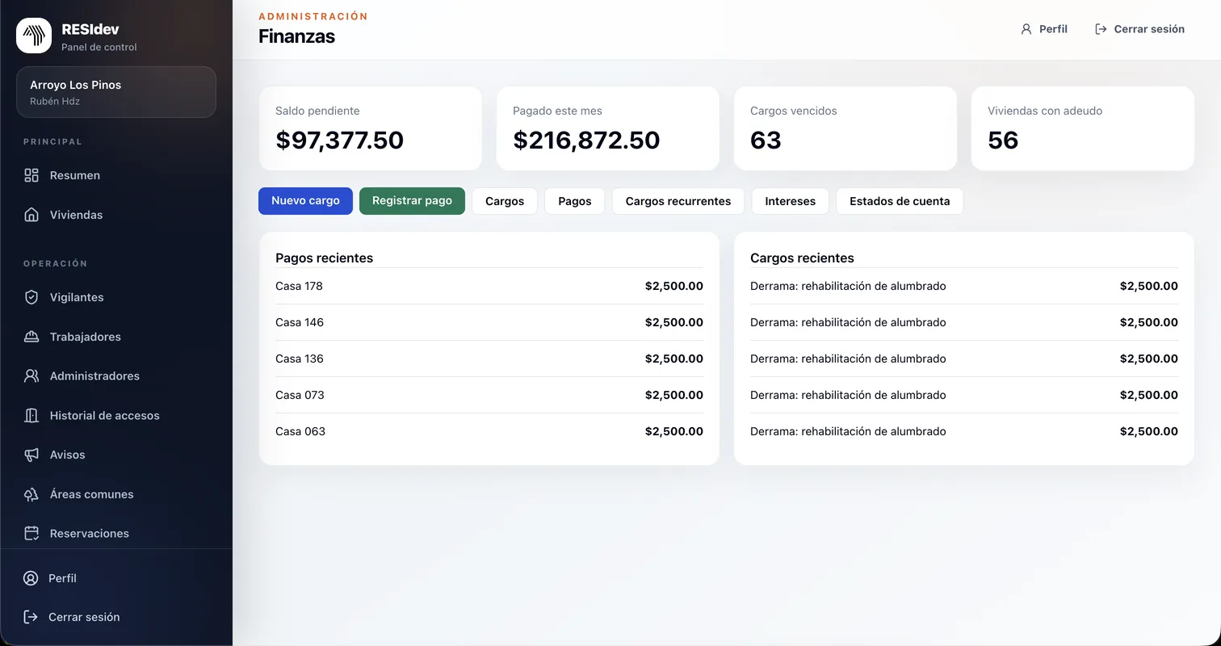Open the Reservaciones calendar icon
This screenshot has width=1221, height=646.
click(x=31, y=534)
